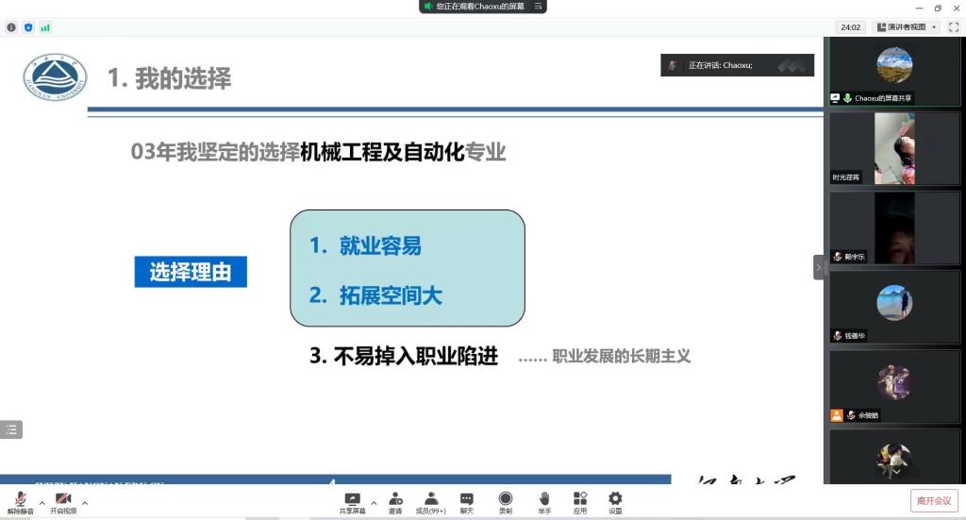Viewport: 966px width, 520px height.
Task: Click the Share Screen (共享屏幕) icon
Action: 352,500
